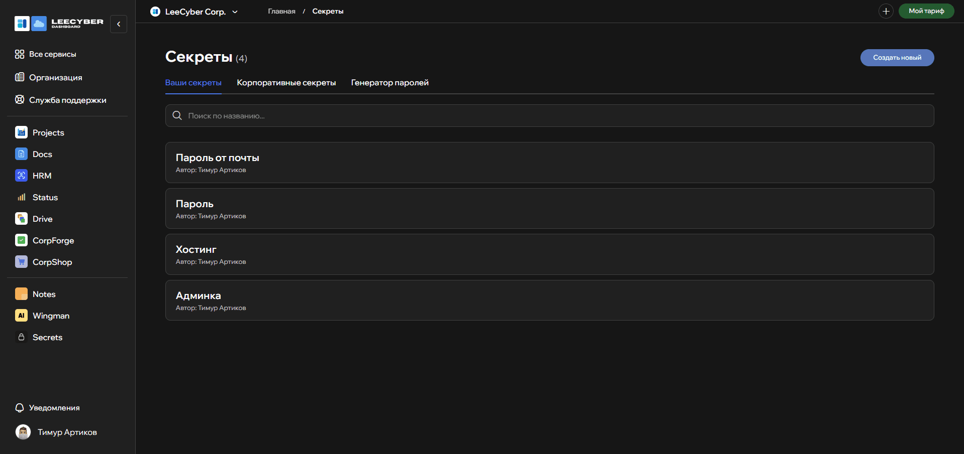This screenshot has height=454, width=964.
Task: Open Notes from the sidebar
Action: coord(44,294)
